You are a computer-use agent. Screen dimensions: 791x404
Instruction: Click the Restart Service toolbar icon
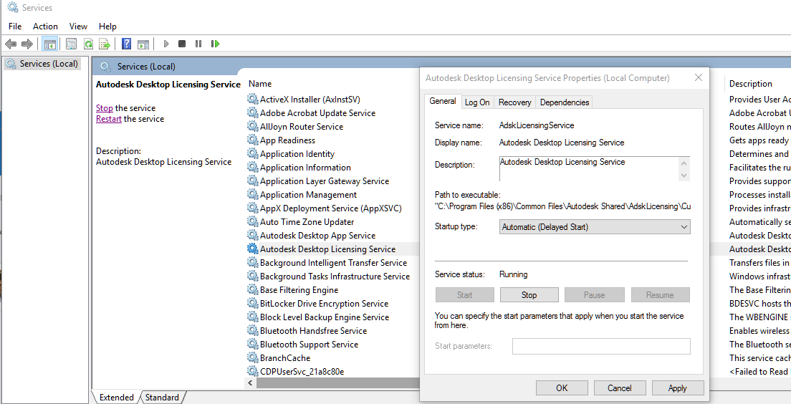pos(216,44)
